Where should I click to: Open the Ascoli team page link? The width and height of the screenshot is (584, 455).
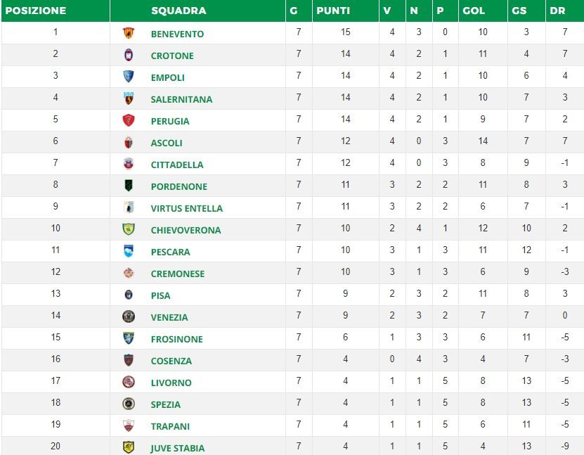click(167, 143)
